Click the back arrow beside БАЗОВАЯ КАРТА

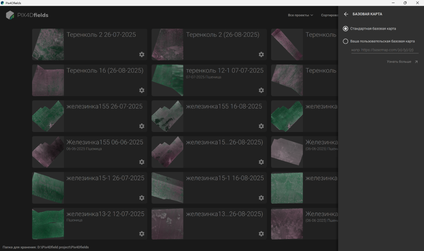pyautogui.click(x=346, y=14)
